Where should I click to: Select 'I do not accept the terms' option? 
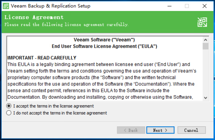point(9,113)
